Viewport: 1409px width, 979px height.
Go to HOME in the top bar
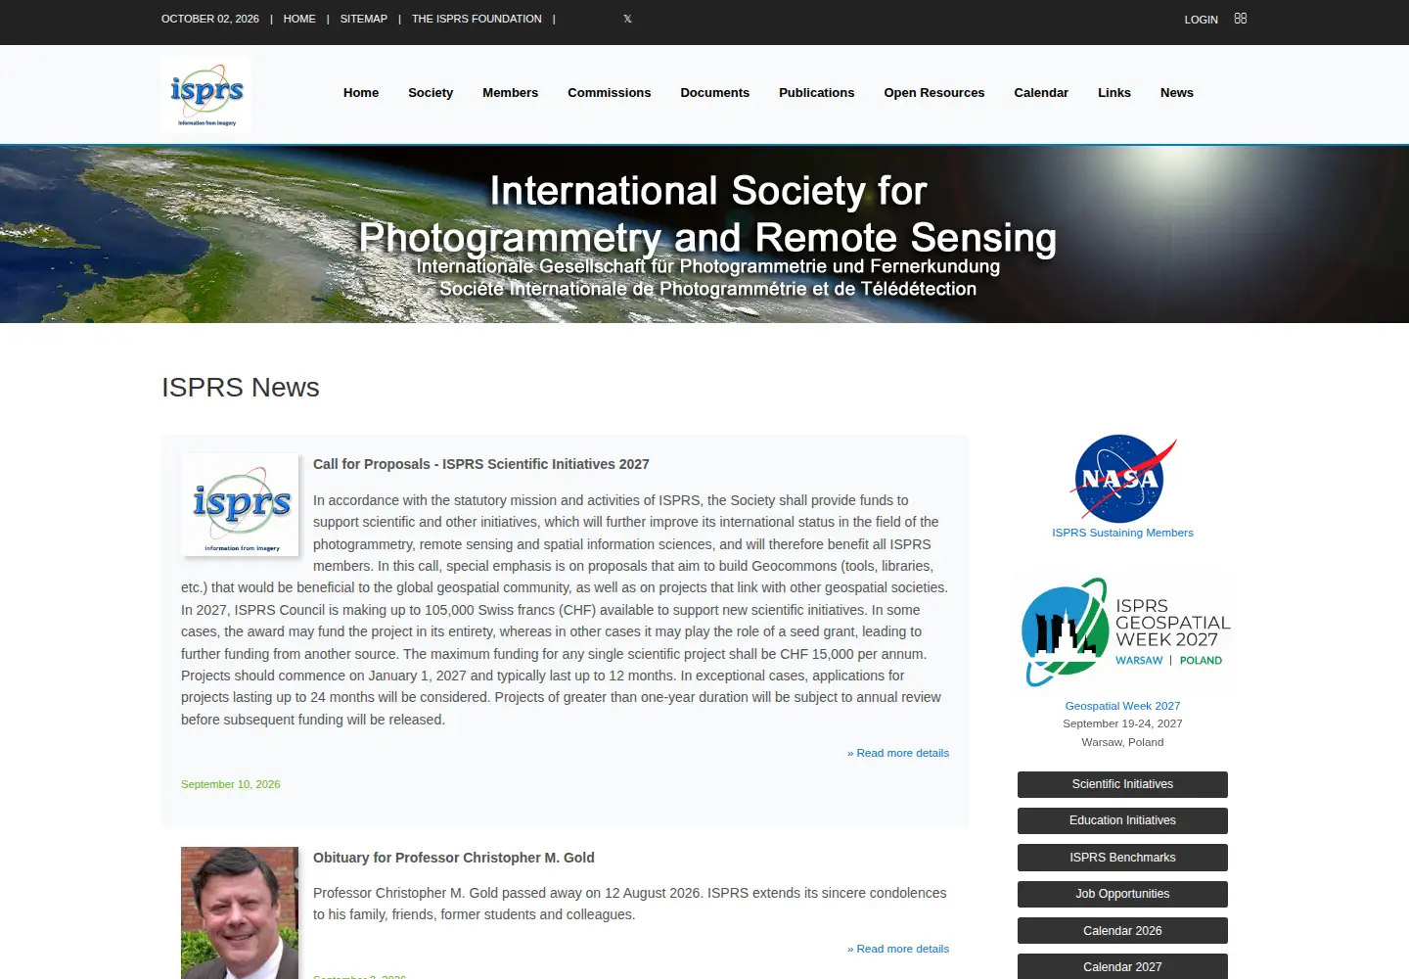(299, 19)
